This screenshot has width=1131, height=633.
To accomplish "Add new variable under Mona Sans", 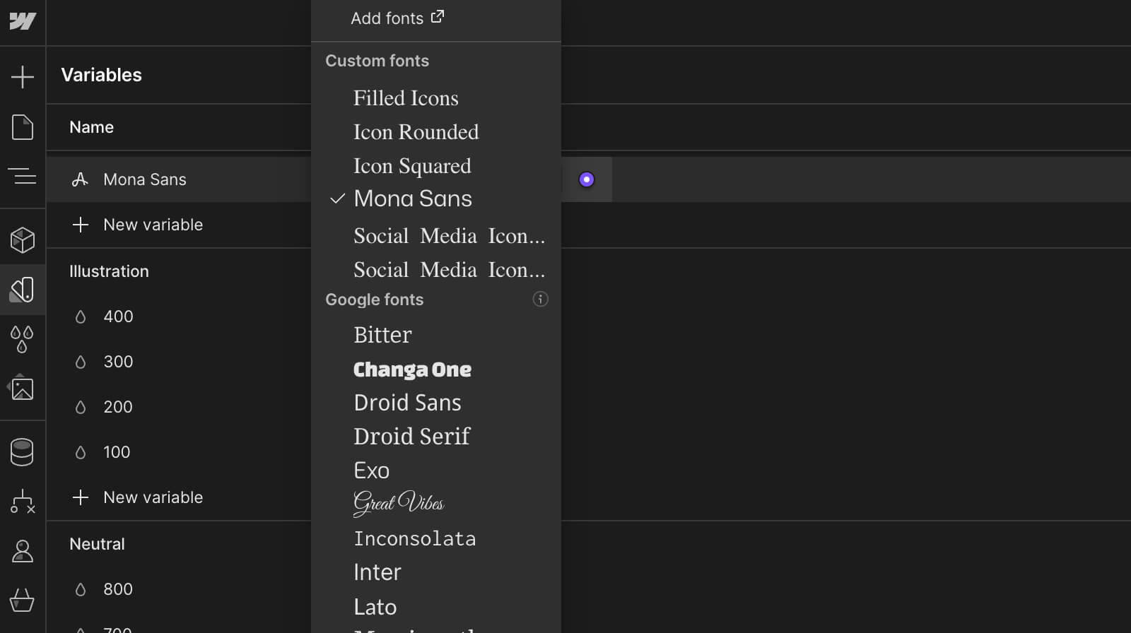I will (x=138, y=225).
